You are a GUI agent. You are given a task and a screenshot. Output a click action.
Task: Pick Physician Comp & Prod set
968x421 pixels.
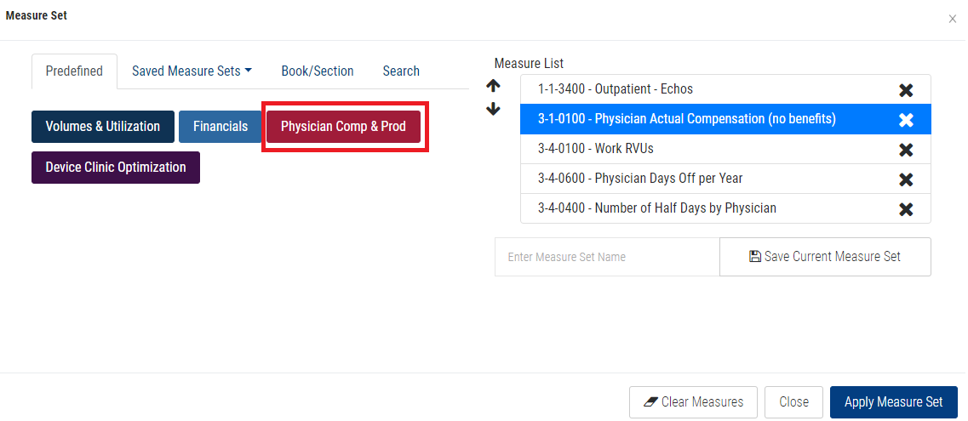[x=343, y=127]
